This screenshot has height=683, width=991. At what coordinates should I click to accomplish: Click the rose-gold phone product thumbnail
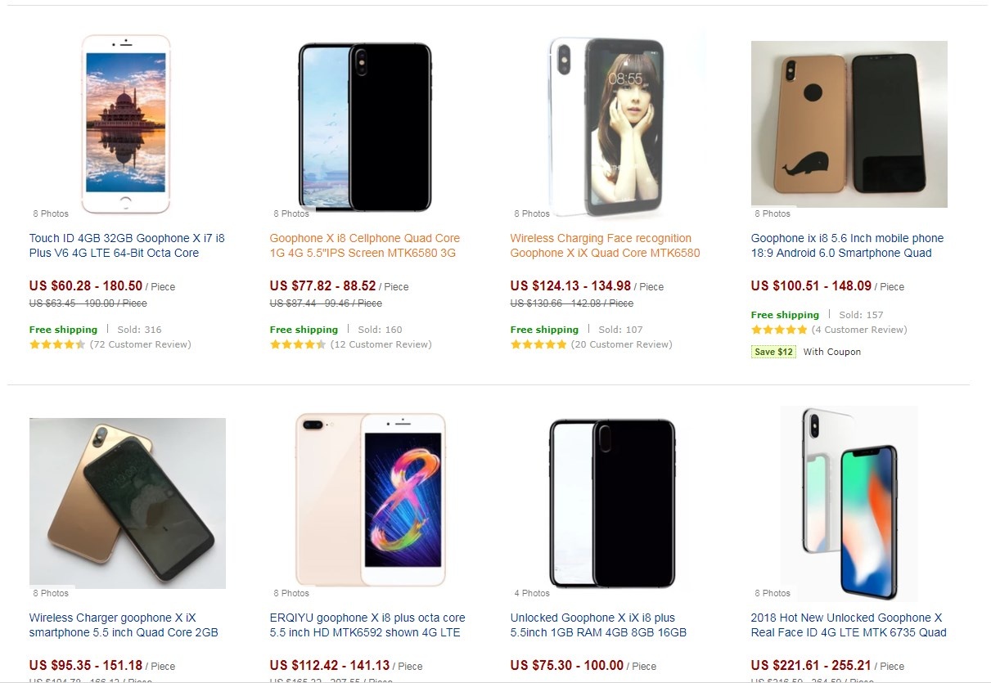[x=126, y=124]
